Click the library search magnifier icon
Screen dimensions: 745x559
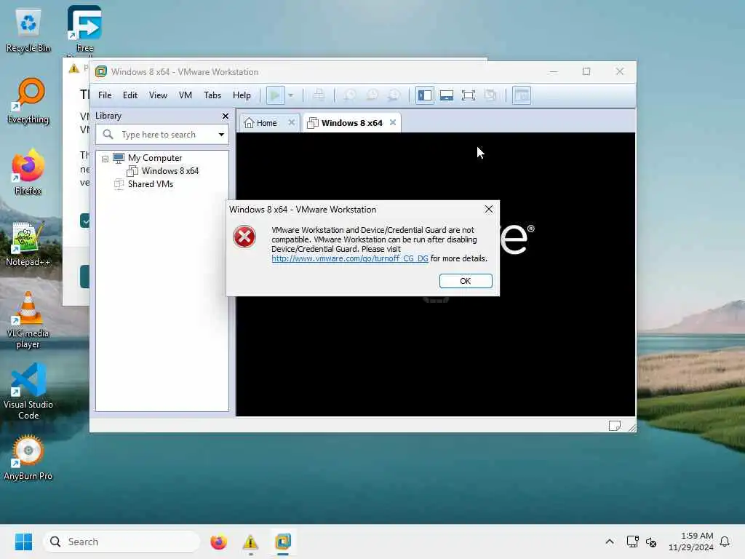[108, 135]
